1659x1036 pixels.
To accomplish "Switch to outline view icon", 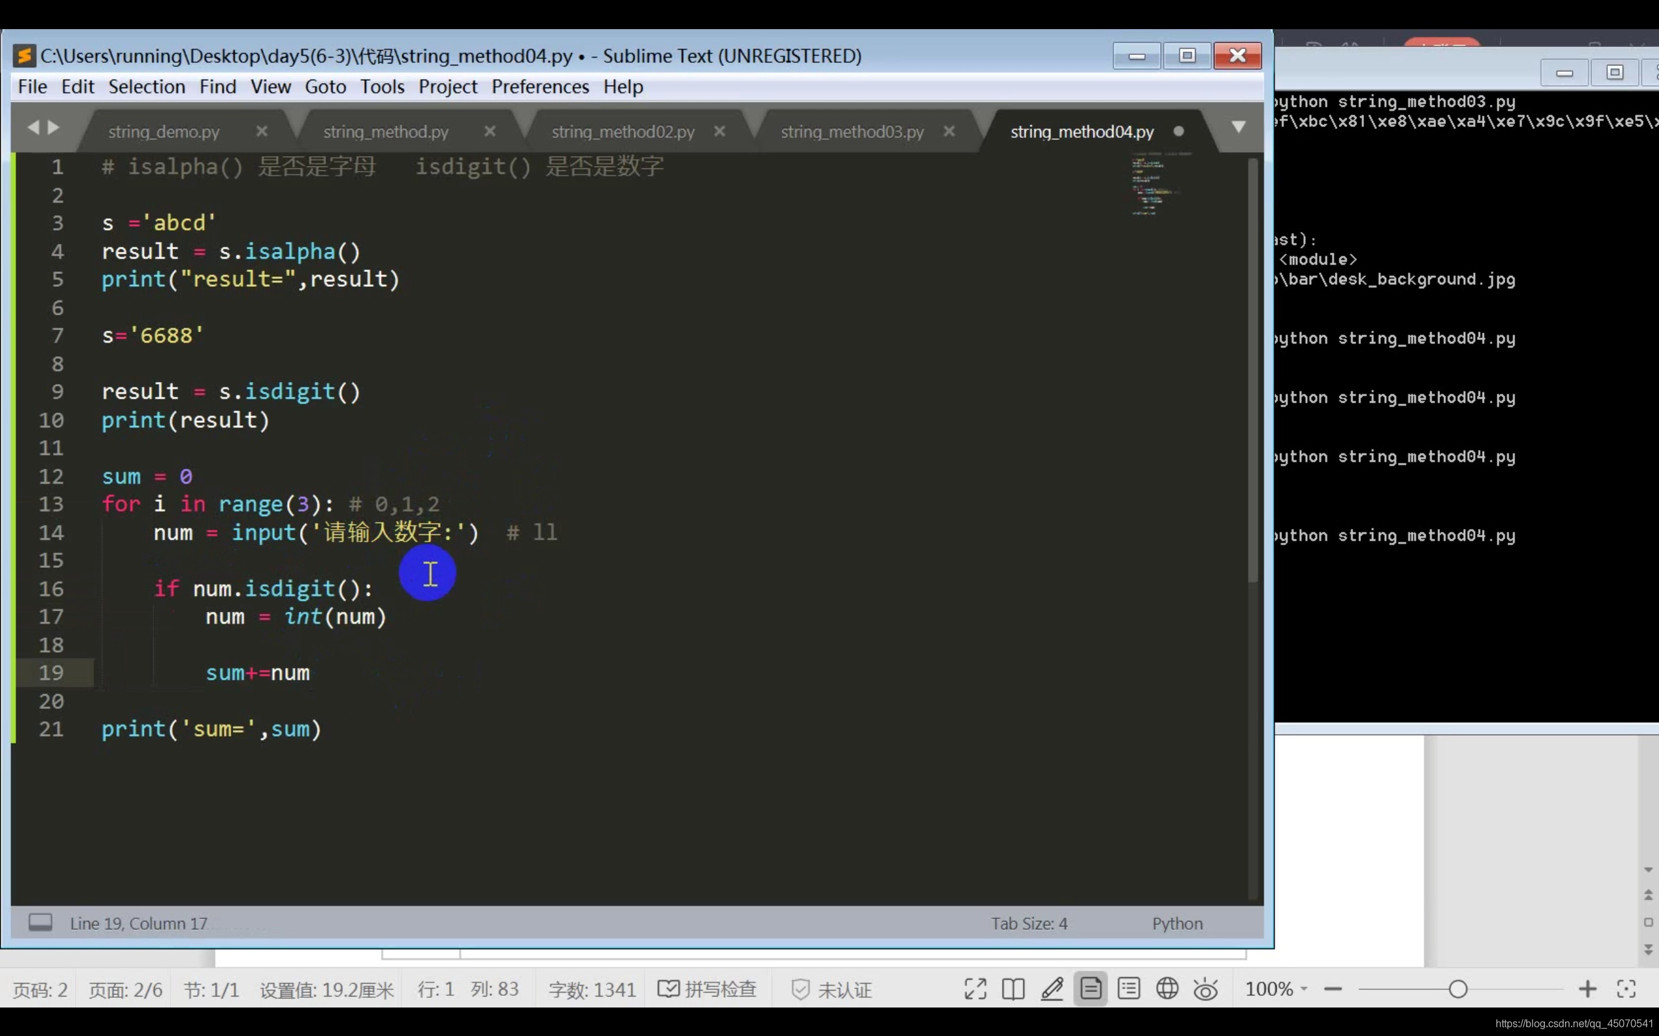I will pos(1128,989).
